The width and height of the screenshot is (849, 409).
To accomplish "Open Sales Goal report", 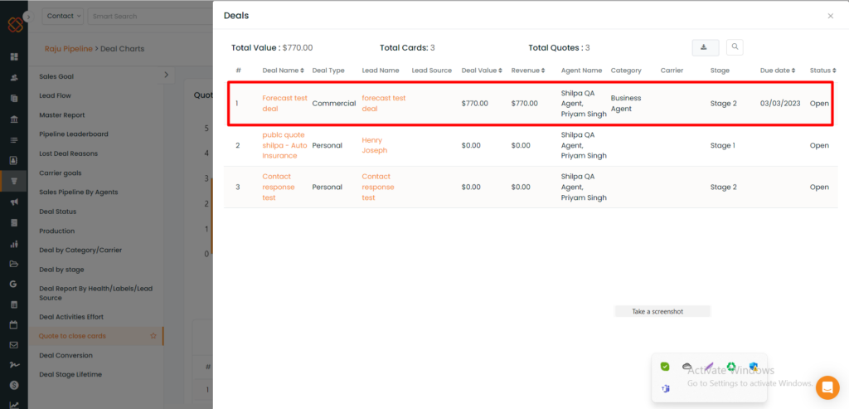I will tap(56, 76).
